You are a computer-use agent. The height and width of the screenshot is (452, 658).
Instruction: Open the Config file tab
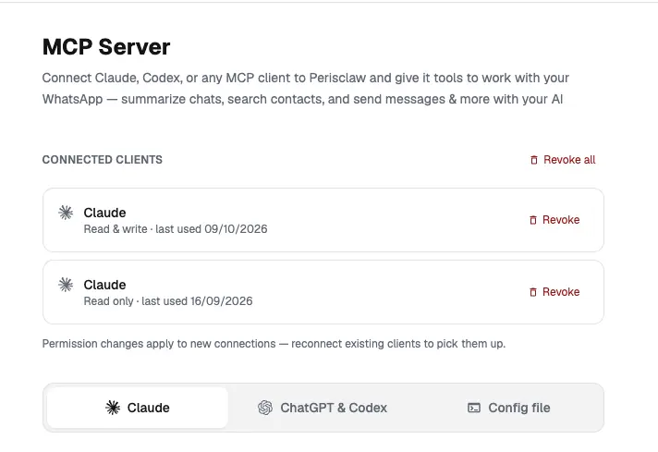[508, 408]
